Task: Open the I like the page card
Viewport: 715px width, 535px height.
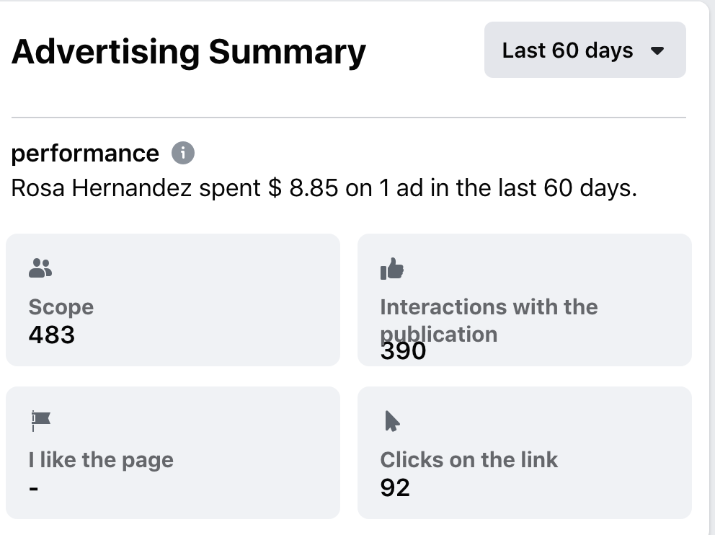Action: (173, 453)
